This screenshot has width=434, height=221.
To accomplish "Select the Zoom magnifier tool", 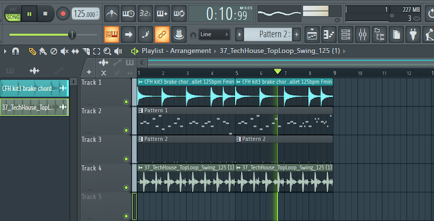I will tap(107, 51).
